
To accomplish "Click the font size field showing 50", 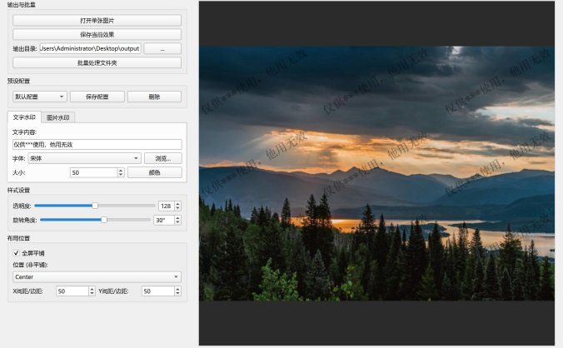I will [x=94, y=172].
